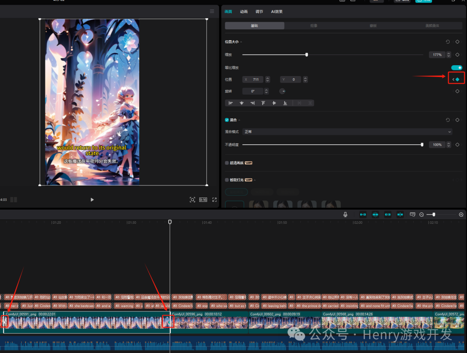Image resolution: width=467 pixels, height=353 pixels.
Task: Step the 缩放 percentage with its stepper
Action: click(448, 55)
